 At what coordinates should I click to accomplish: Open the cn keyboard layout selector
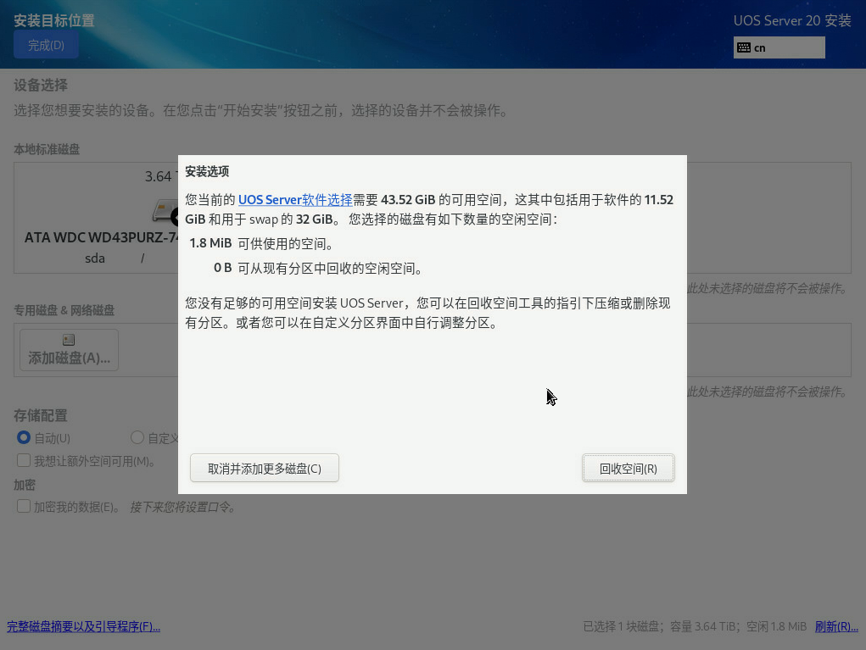(x=779, y=47)
